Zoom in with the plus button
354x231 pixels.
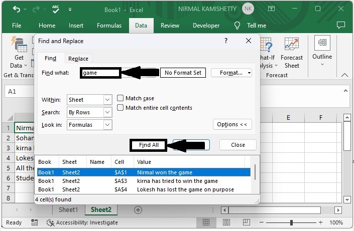tap(320, 222)
